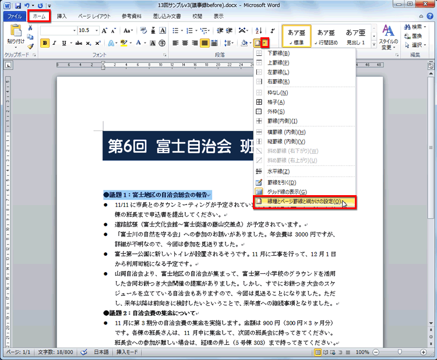Viewport: 437px width, 360px height.
Task: Click the text highlight color button
Action: 124,43
